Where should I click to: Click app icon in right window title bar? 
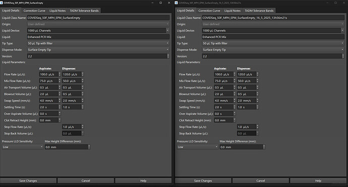point(176,3)
